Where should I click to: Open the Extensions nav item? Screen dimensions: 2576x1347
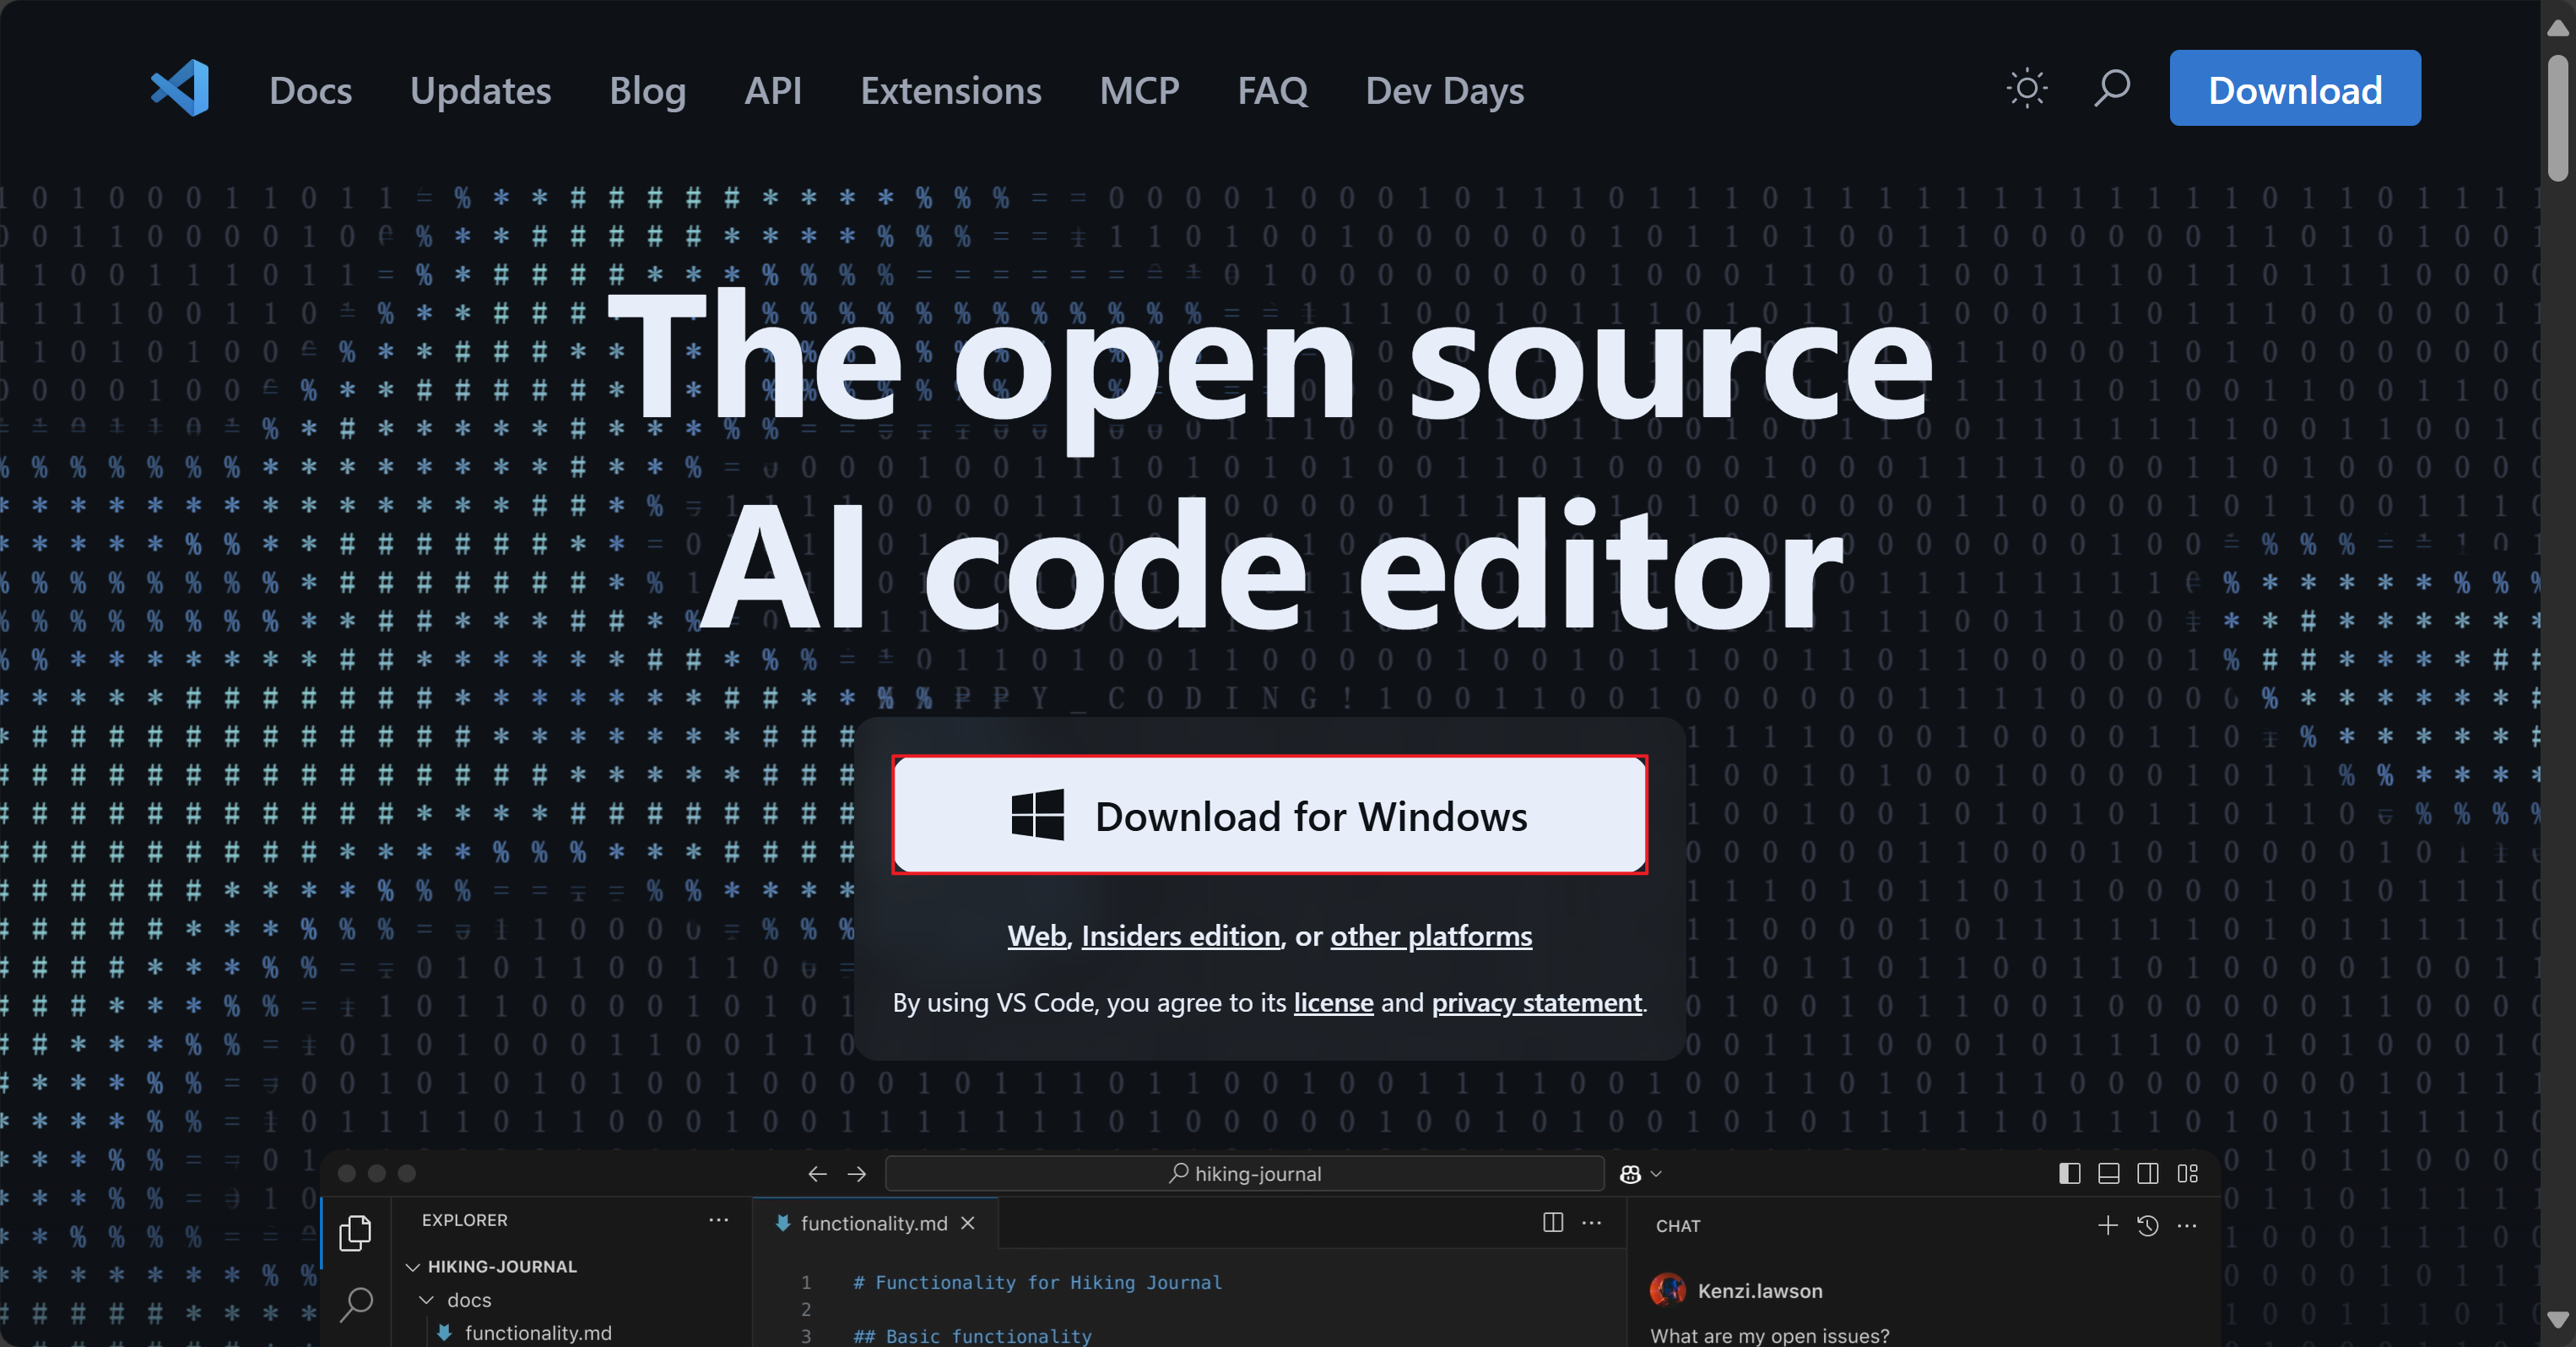(950, 90)
